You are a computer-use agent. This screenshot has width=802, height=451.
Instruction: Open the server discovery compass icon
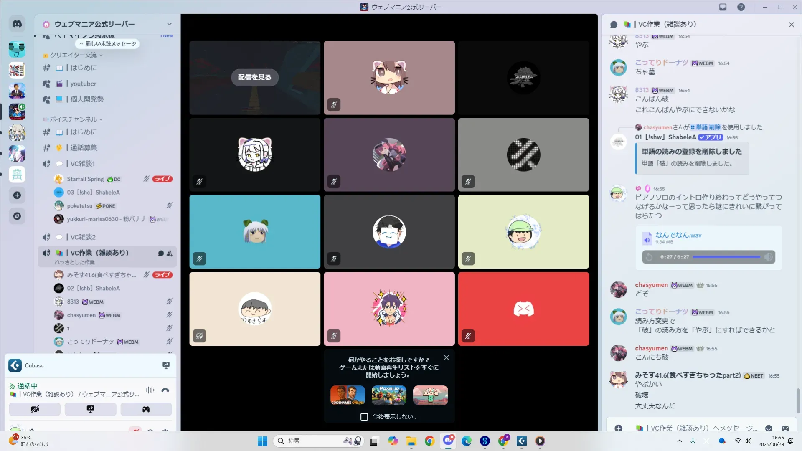pyautogui.click(x=17, y=216)
